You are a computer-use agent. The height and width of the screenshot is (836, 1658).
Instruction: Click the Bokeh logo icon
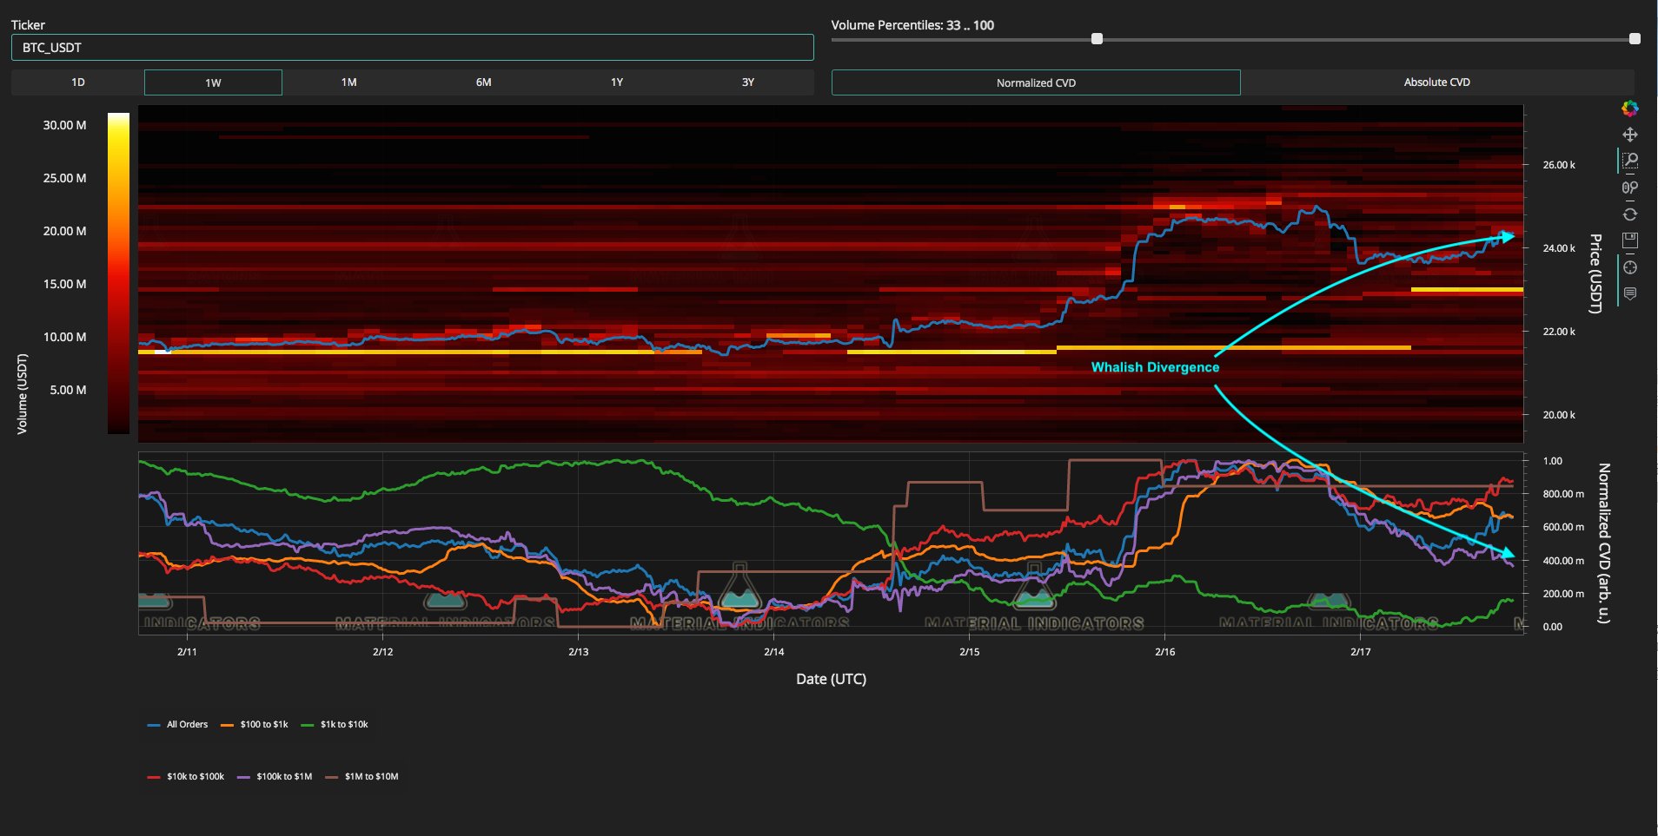pyautogui.click(x=1629, y=109)
